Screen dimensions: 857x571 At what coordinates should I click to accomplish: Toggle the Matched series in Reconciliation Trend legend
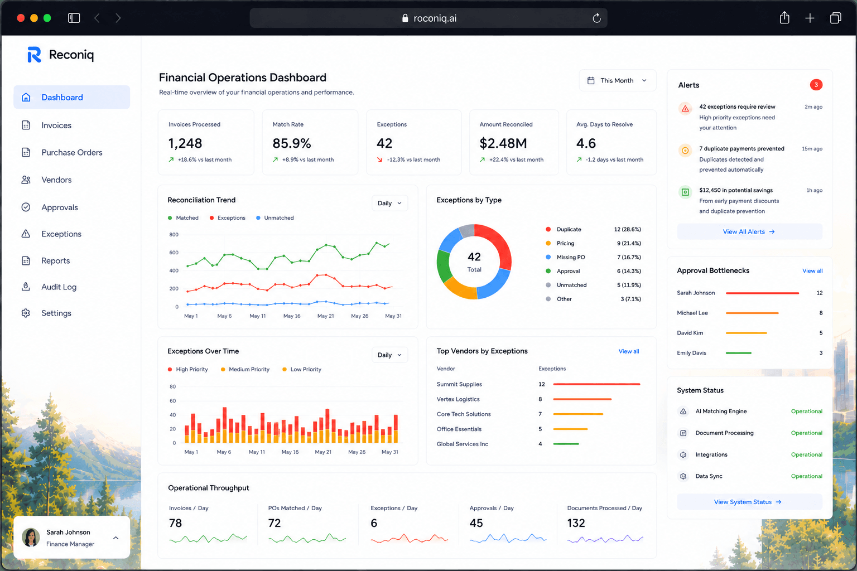click(x=183, y=218)
